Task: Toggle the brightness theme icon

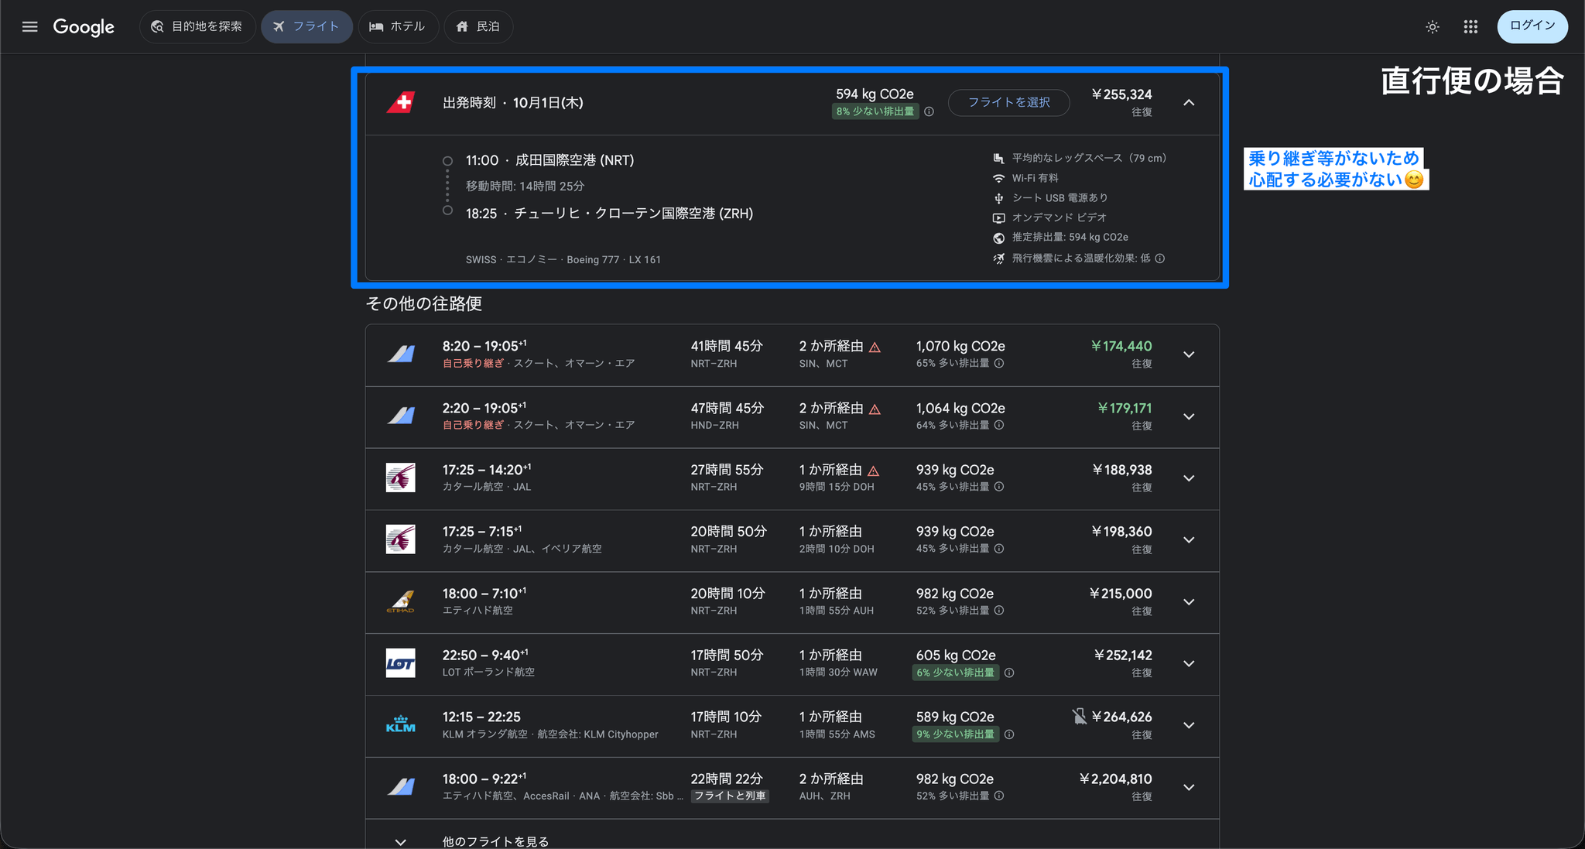Action: 1433,27
